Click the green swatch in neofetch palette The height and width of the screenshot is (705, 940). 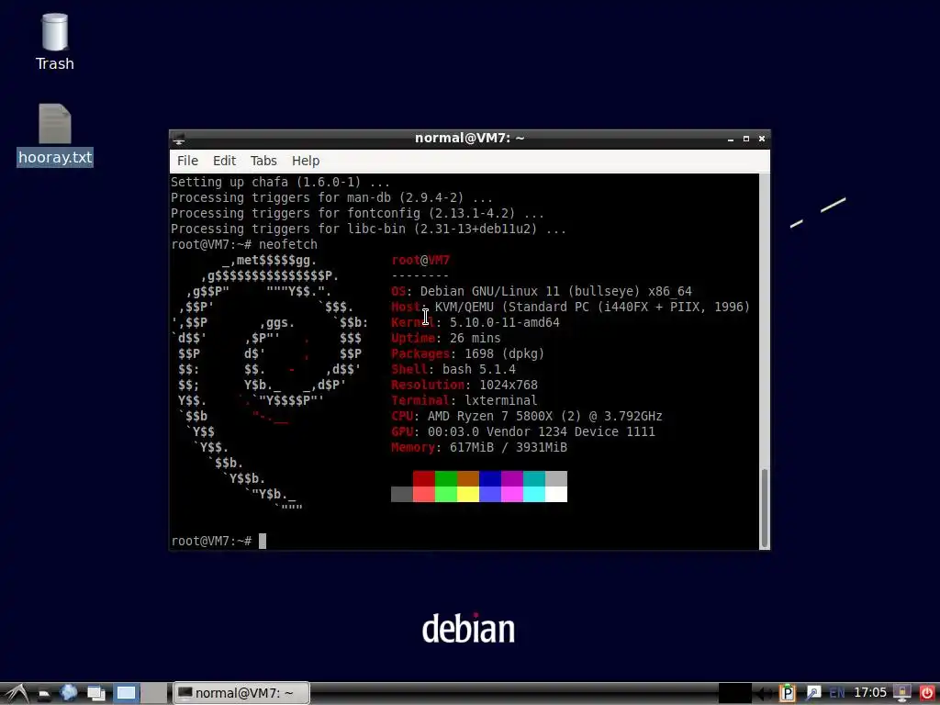click(446, 478)
